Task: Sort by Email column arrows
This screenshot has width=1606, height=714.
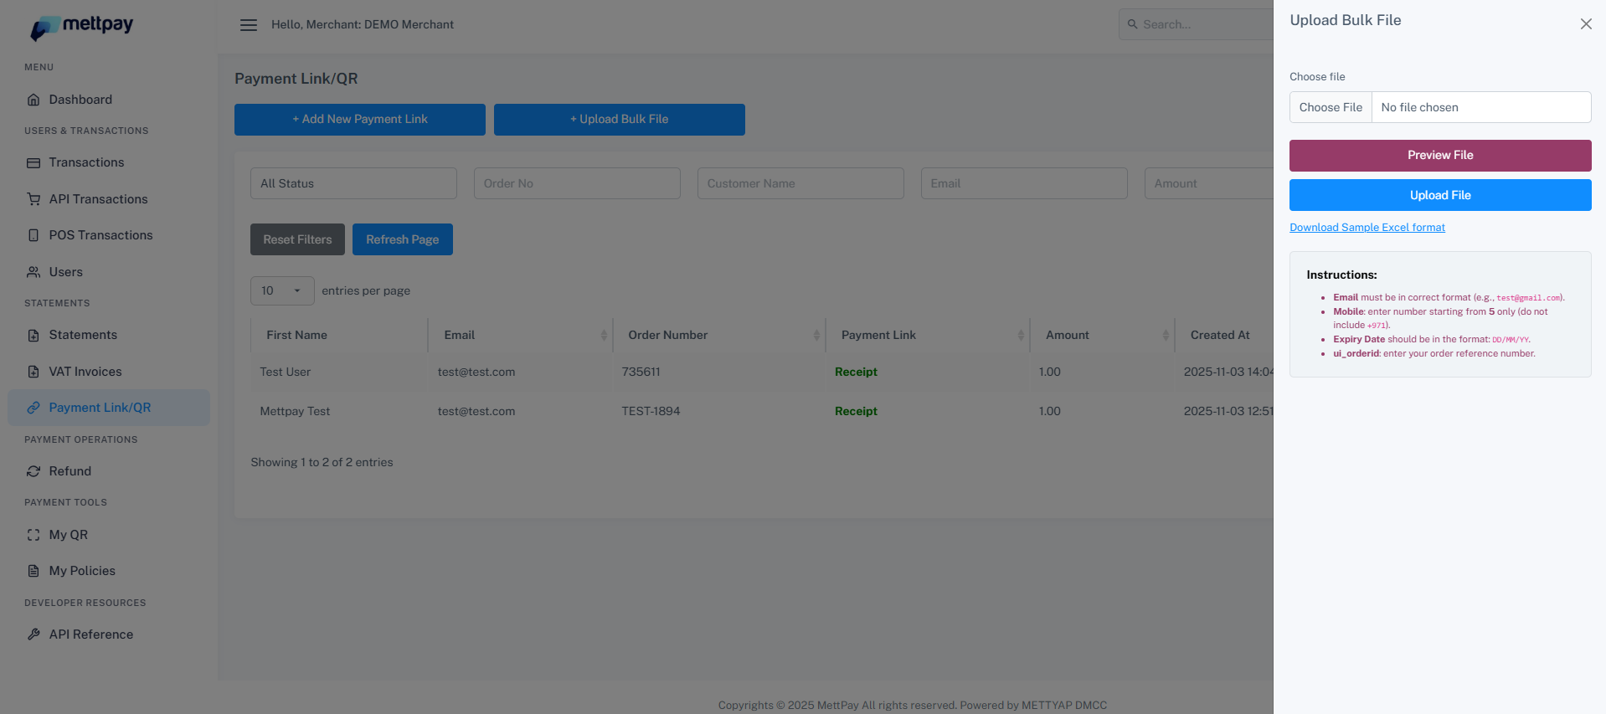Action: coord(604,335)
